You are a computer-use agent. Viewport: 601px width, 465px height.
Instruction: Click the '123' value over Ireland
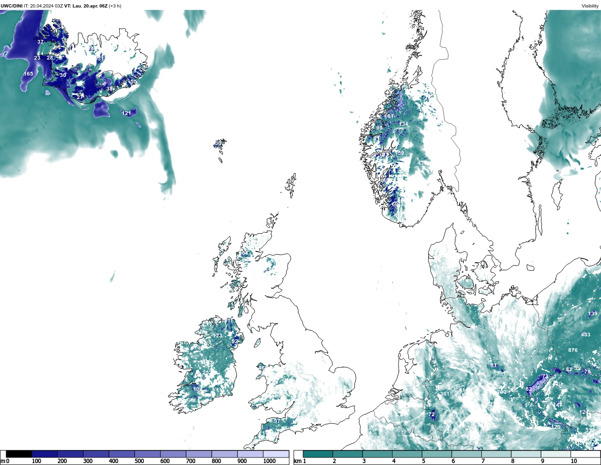pyautogui.click(x=217, y=335)
